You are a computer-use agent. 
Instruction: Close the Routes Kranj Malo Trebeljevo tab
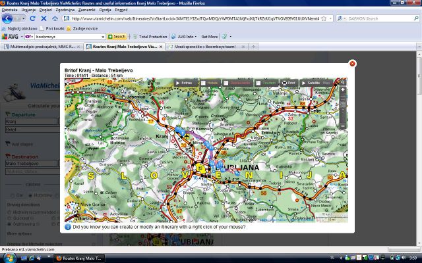[161, 47]
